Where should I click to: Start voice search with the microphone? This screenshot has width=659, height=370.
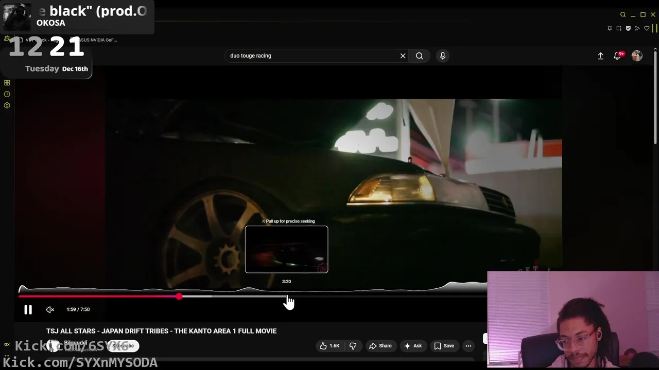442,55
